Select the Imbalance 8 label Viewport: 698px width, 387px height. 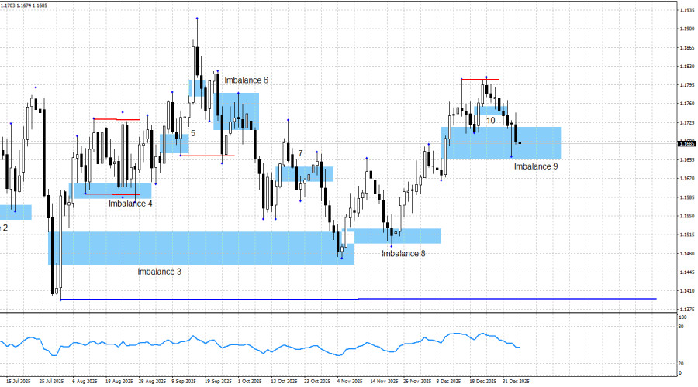[403, 253]
